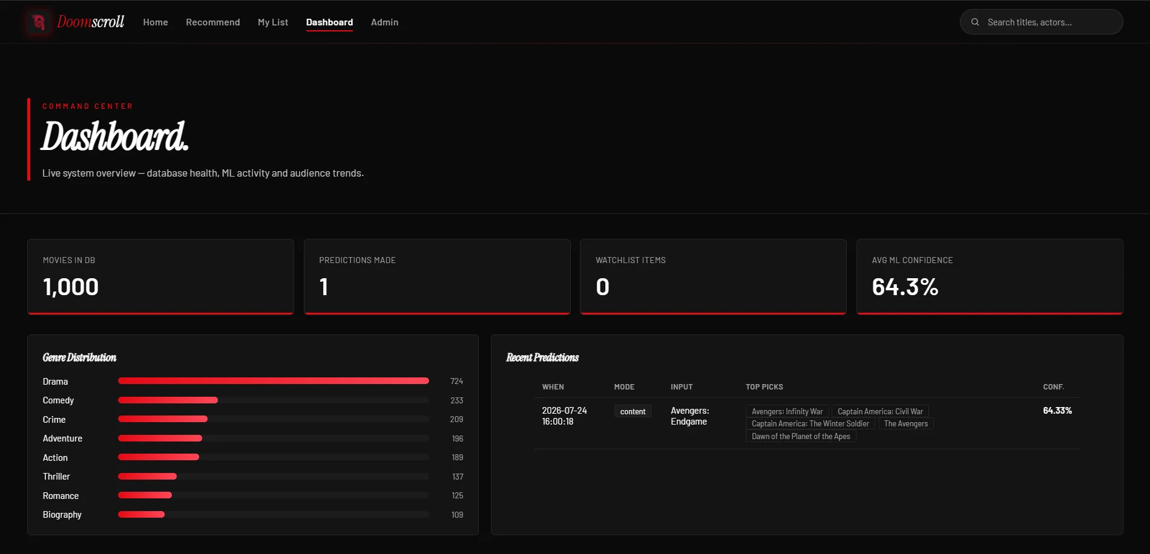Select the Dashboard nav item
1150x554 pixels.
click(329, 22)
